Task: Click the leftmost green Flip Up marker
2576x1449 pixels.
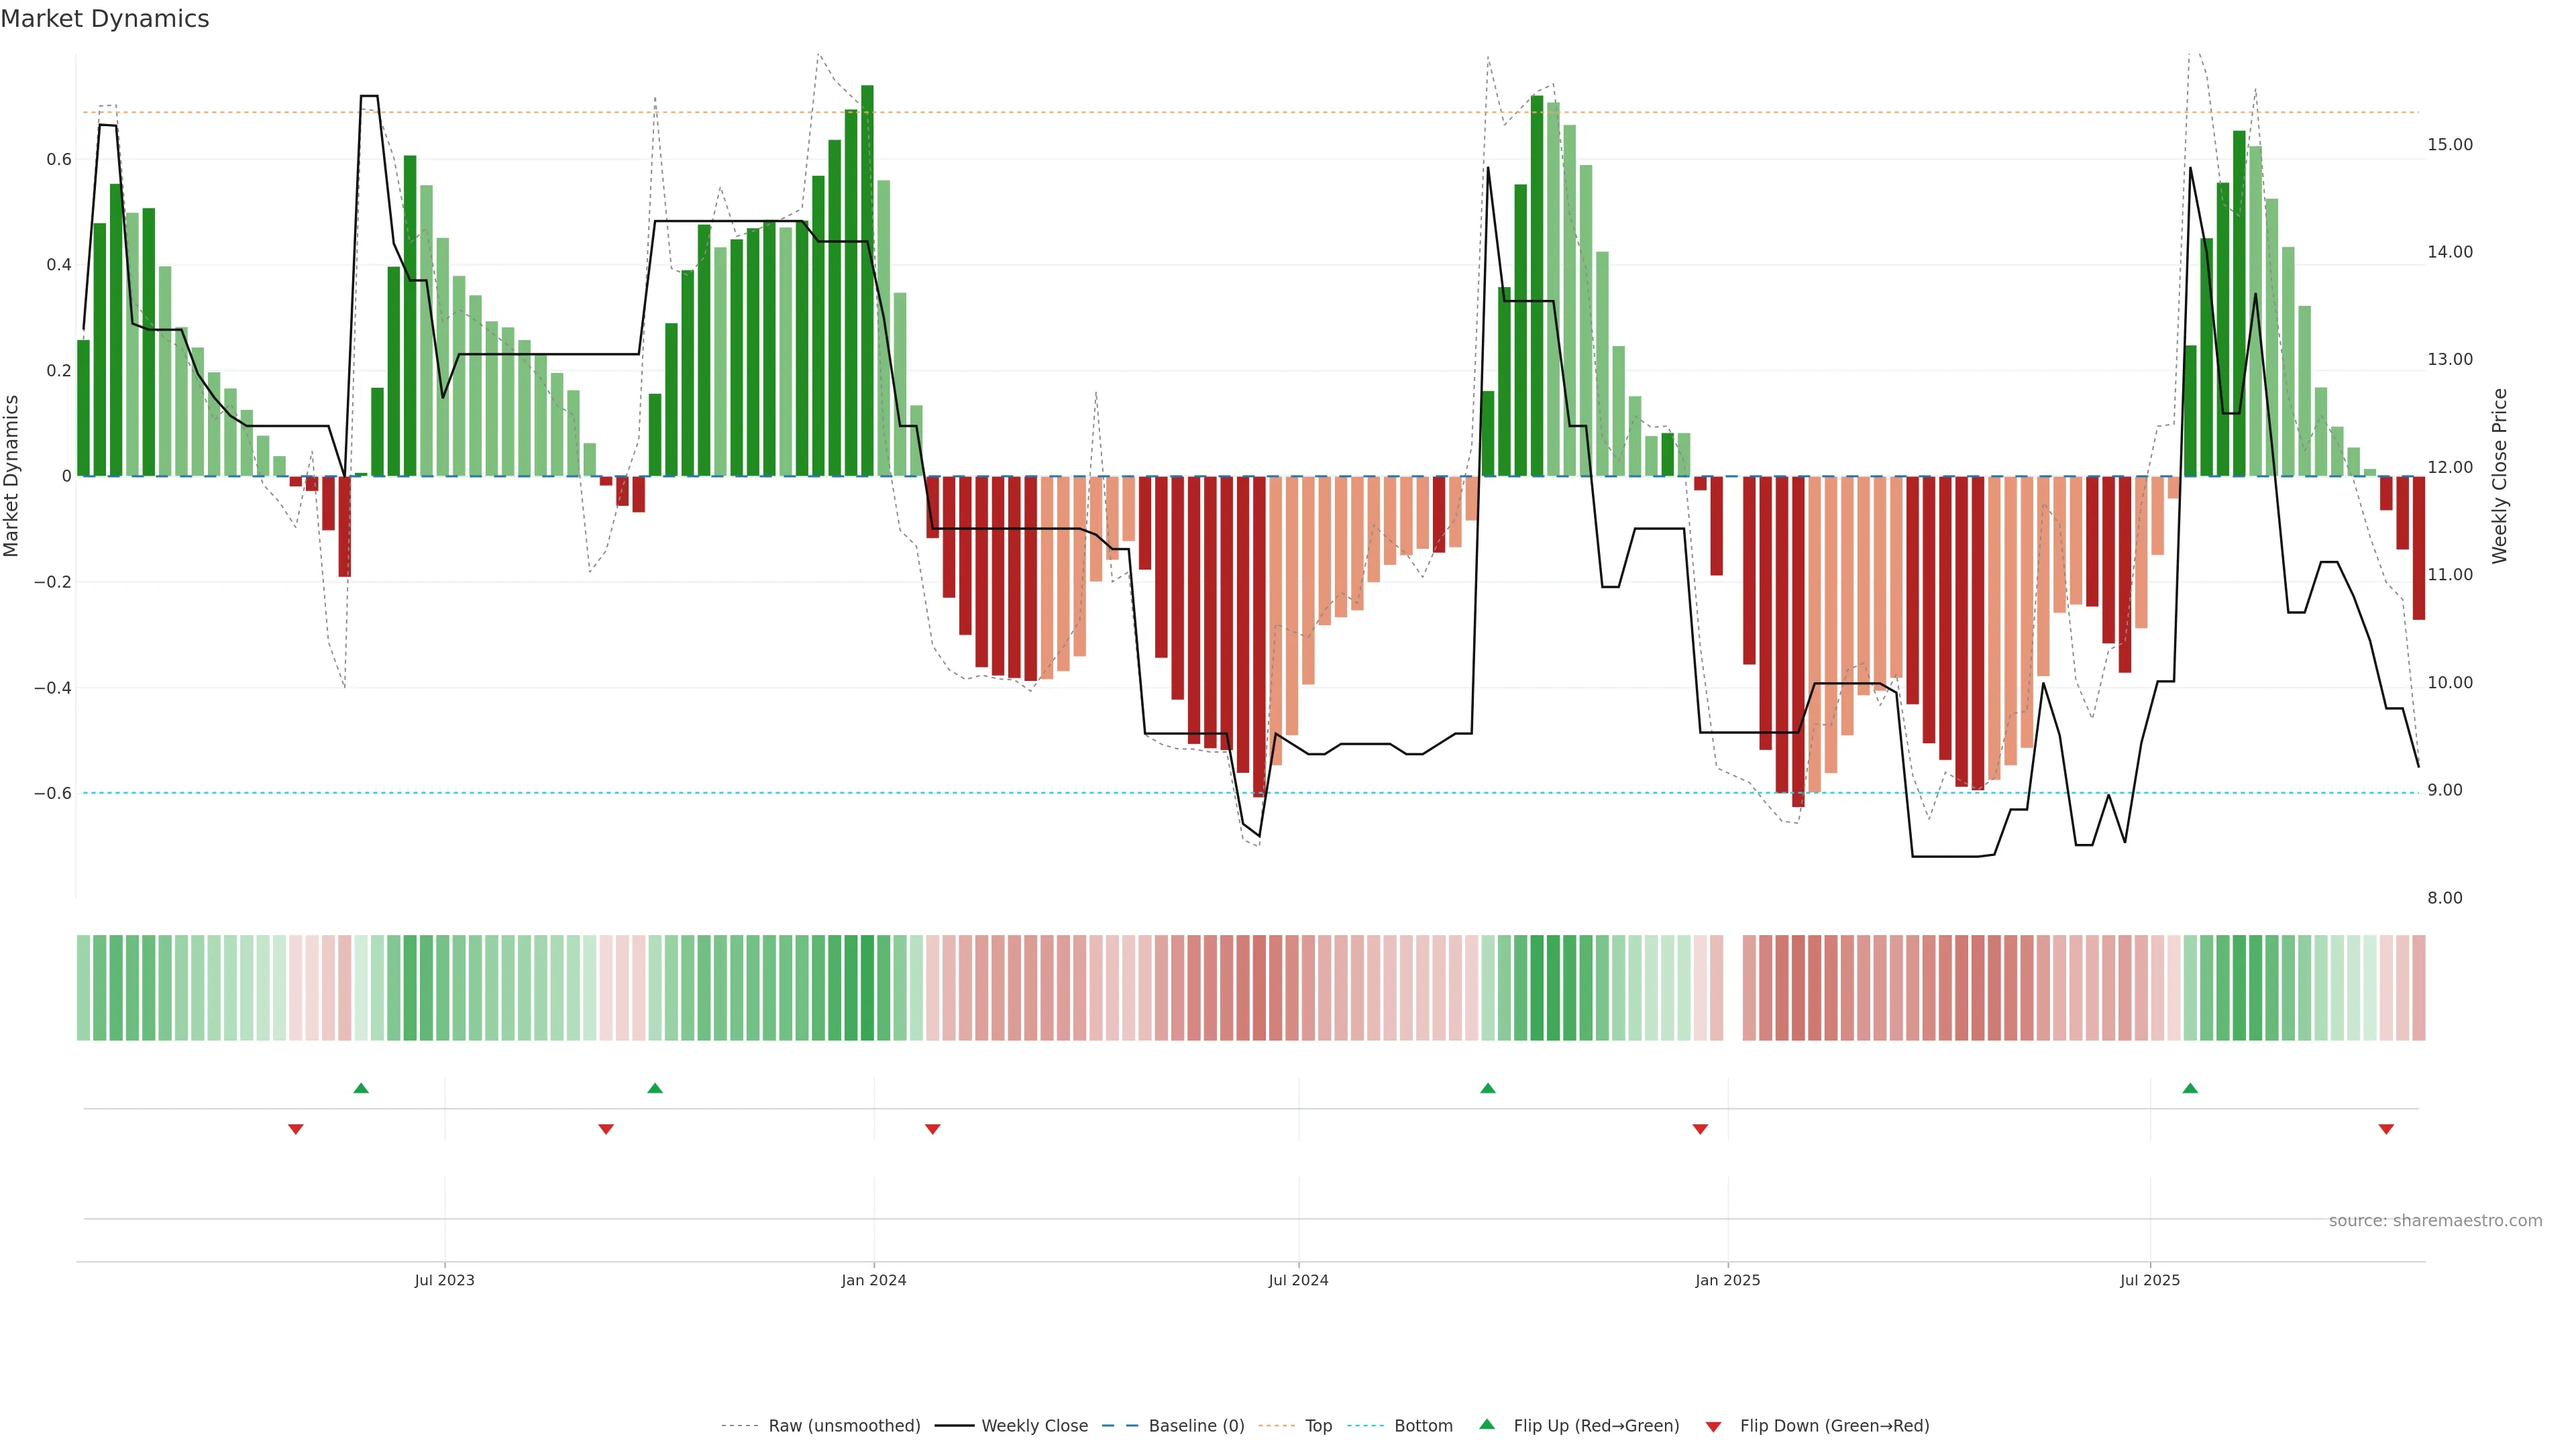Action: [x=361, y=1088]
